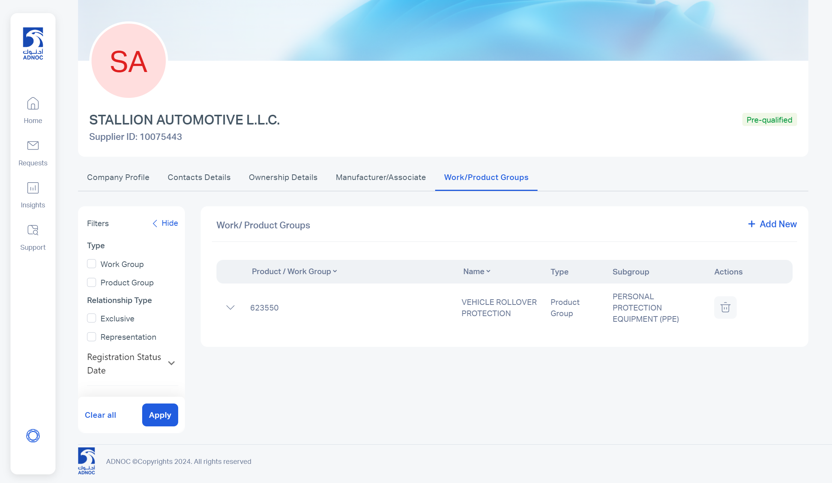This screenshot has width=832, height=483.
Task: Tick the Work Group checkbox
Action: [x=92, y=264]
